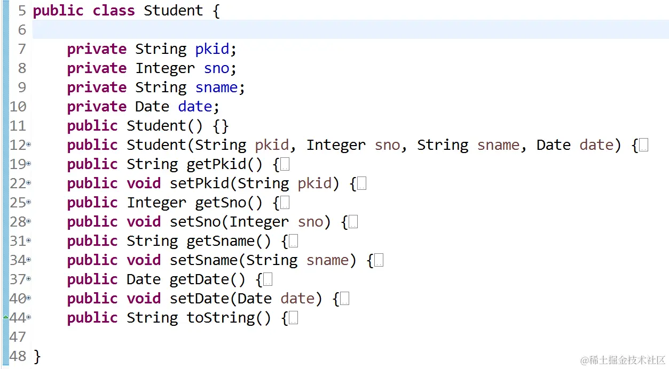Click line number 10 in the gutter
This screenshot has height=369, width=669.
coord(18,107)
